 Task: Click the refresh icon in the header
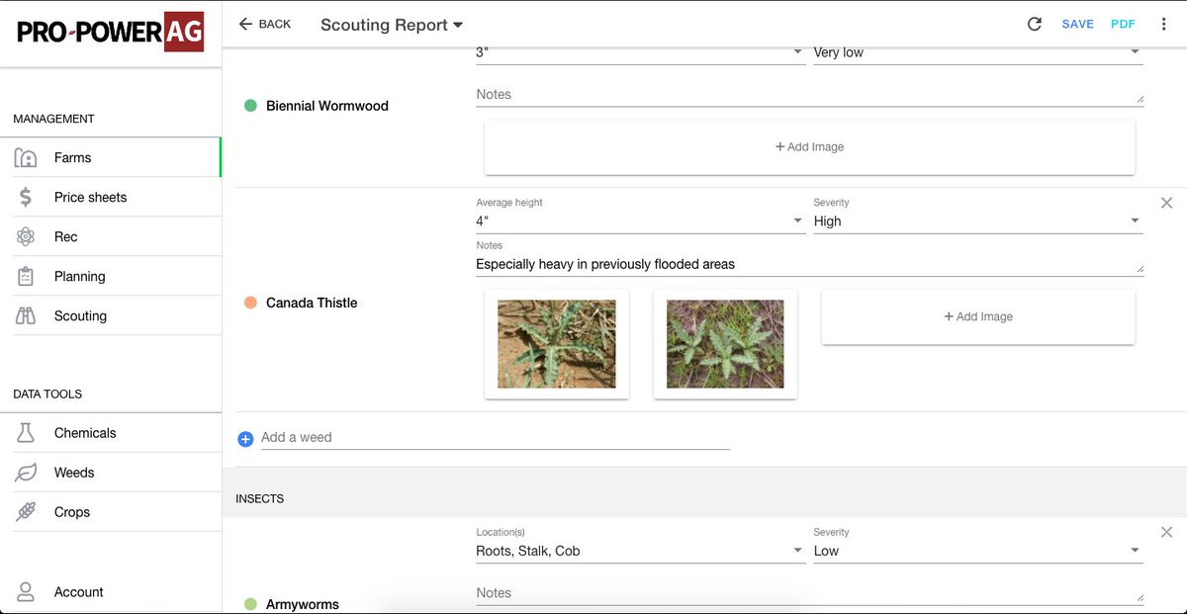point(1035,24)
